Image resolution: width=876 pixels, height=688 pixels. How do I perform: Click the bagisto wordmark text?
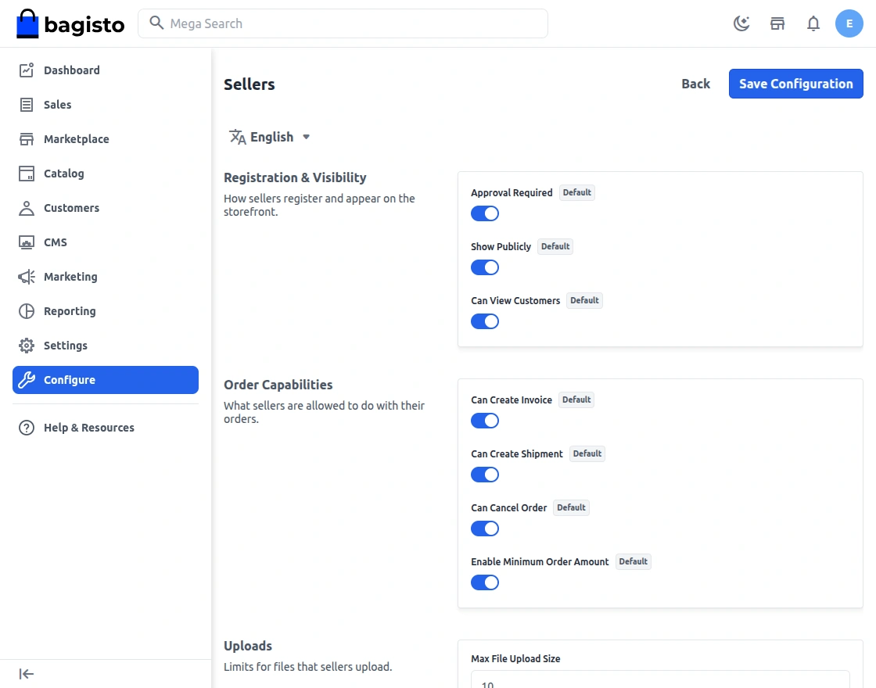tap(84, 24)
